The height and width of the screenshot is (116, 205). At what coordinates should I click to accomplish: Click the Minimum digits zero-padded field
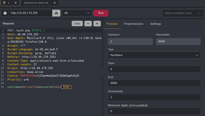[154, 111]
